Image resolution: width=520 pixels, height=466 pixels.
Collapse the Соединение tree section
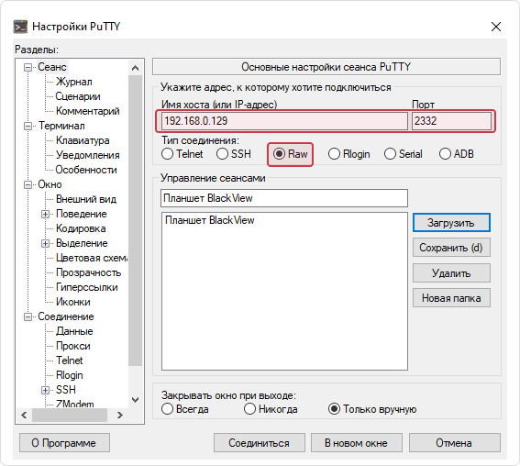pyautogui.click(x=28, y=317)
